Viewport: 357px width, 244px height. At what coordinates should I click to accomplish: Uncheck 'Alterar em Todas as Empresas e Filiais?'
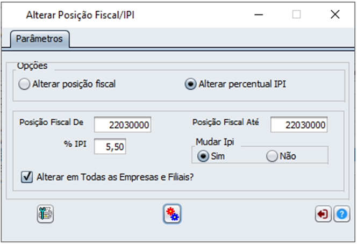tap(26, 176)
